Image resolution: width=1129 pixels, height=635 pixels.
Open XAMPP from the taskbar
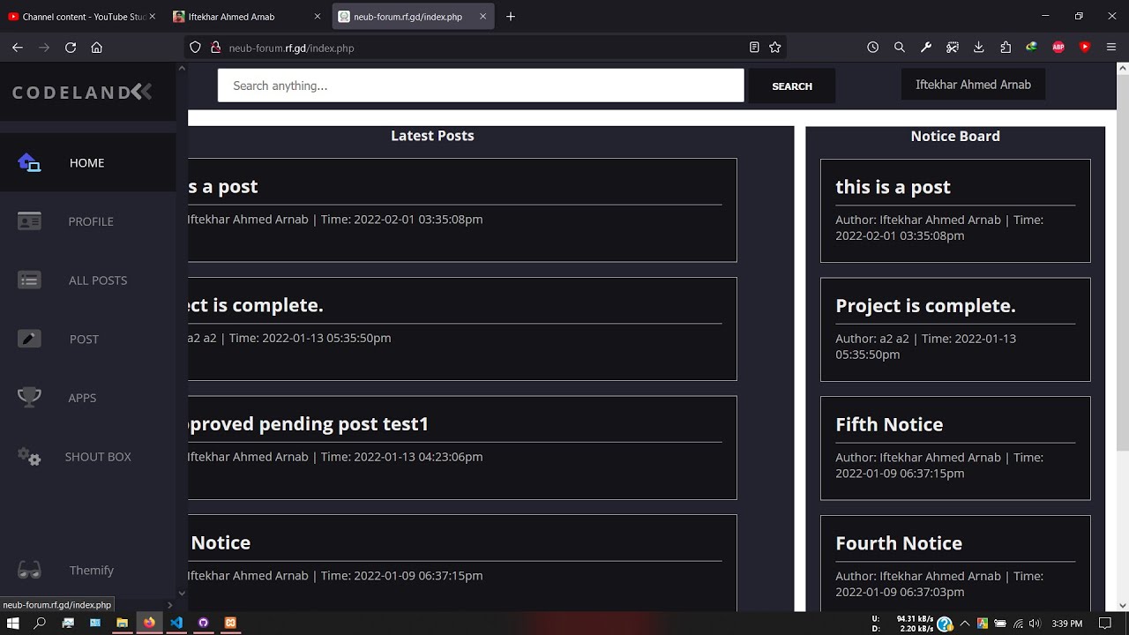click(x=230, y=623)
